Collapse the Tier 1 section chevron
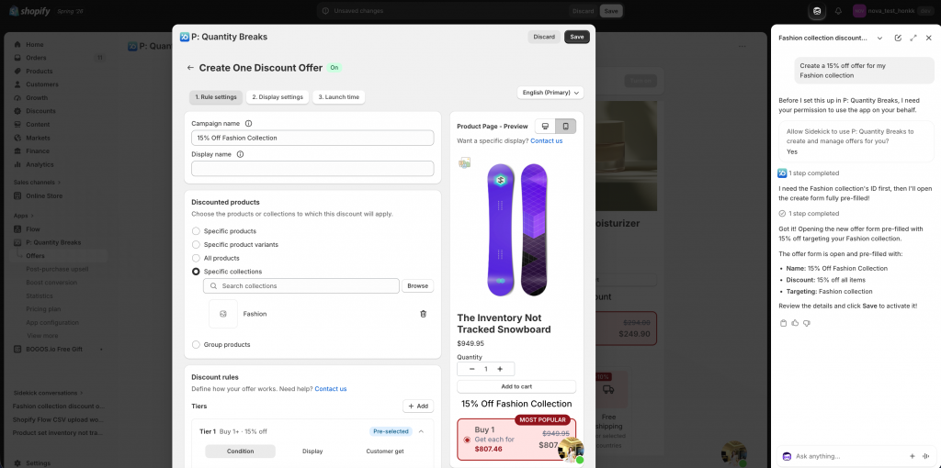Screen dimensions: 941x468 tap(421, 431)
